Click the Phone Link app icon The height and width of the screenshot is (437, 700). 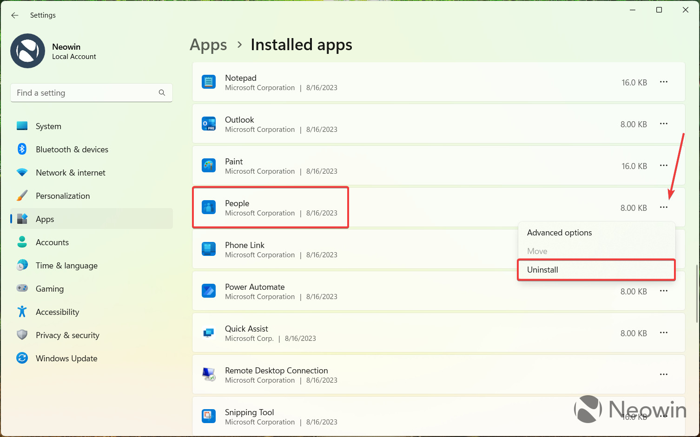tap(209, 249)
